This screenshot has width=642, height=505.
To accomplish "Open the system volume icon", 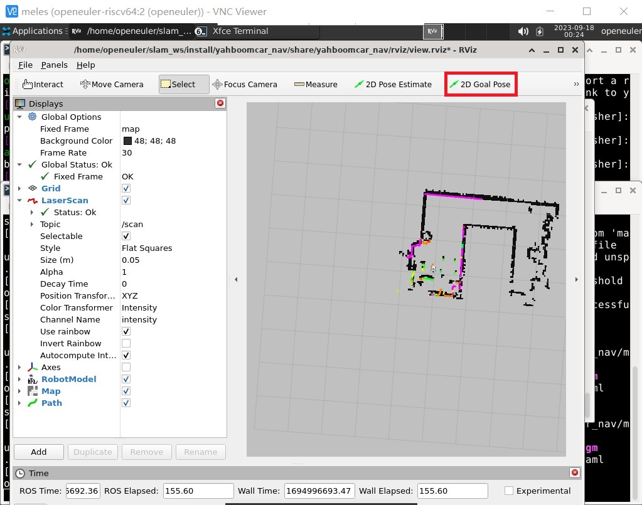I will click(523, 31).
